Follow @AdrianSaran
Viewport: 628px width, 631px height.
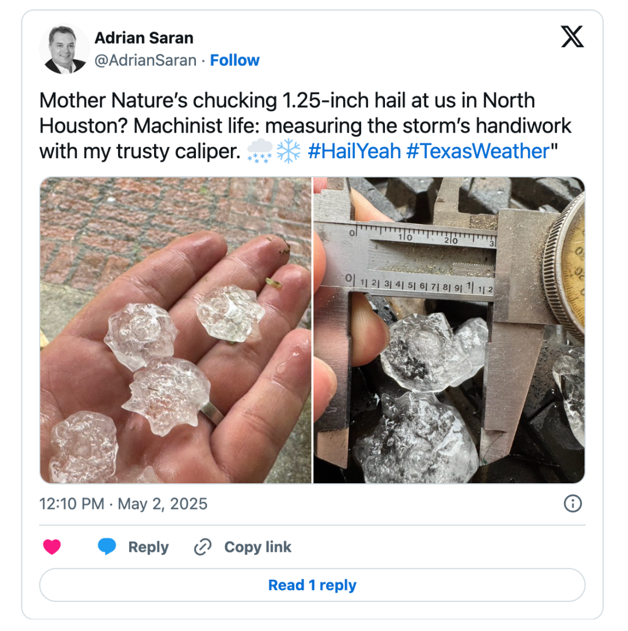coord(234,60)
